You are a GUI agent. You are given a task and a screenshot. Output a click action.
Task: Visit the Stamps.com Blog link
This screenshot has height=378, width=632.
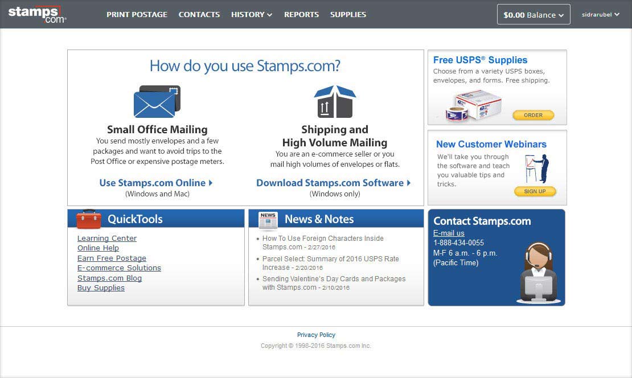point(110,278)
